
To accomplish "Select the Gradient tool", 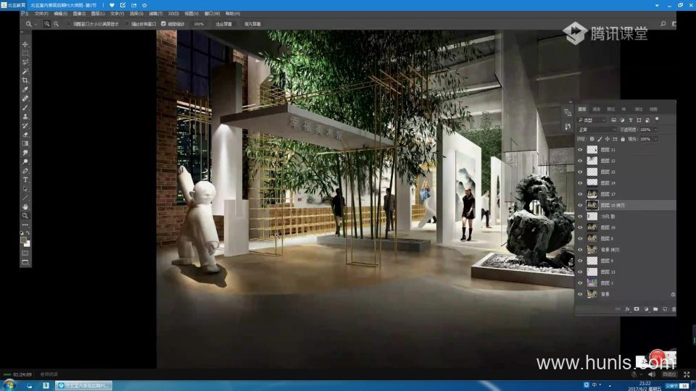I will tap(25, 143).
